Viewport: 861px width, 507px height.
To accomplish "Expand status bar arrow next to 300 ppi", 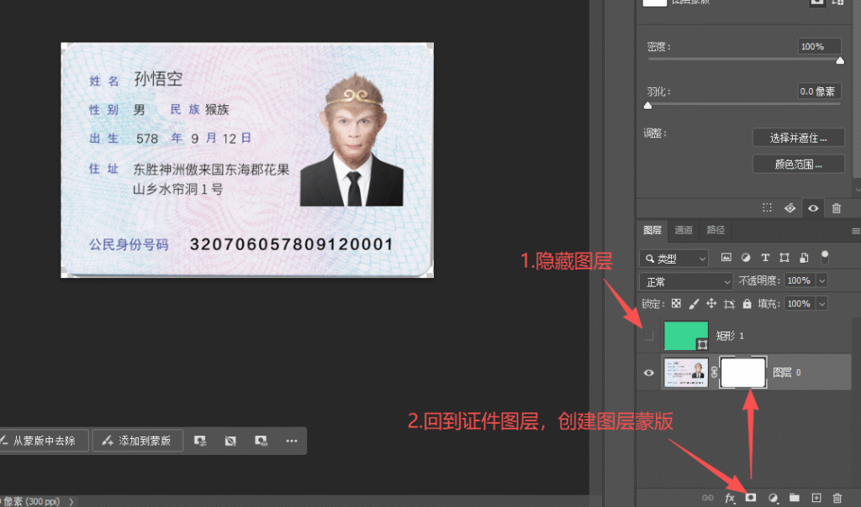I will pyautogui.click(x=71, y=501).
